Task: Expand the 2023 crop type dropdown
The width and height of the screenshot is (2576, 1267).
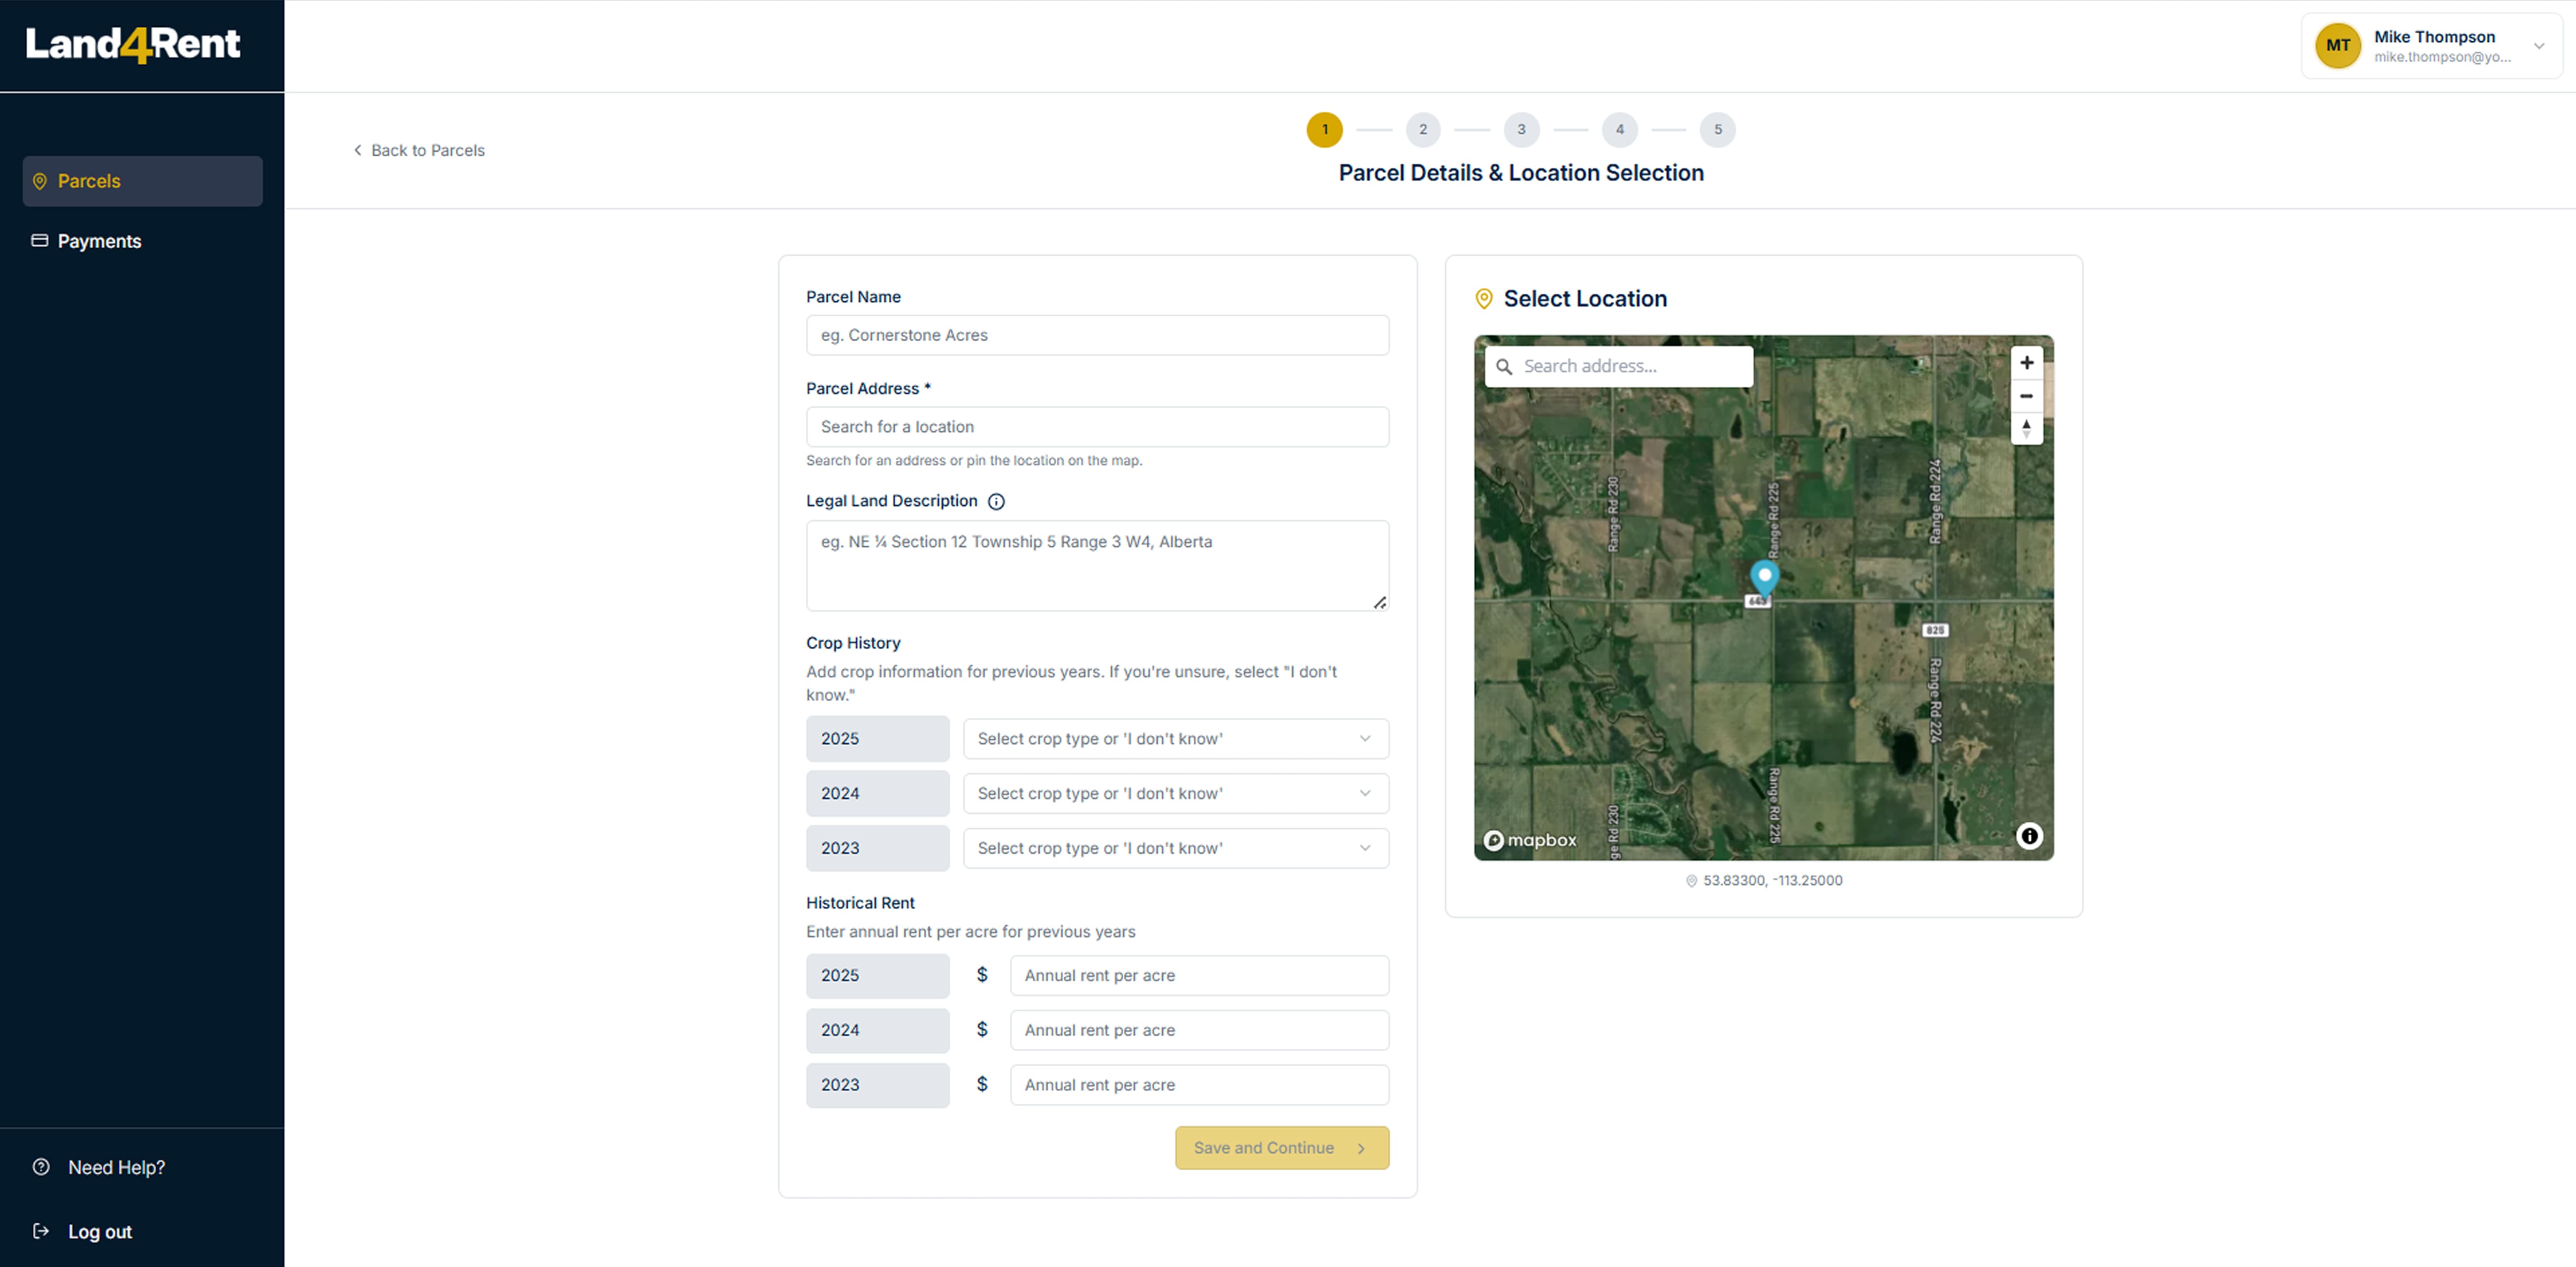Action: coord(1175,848)
